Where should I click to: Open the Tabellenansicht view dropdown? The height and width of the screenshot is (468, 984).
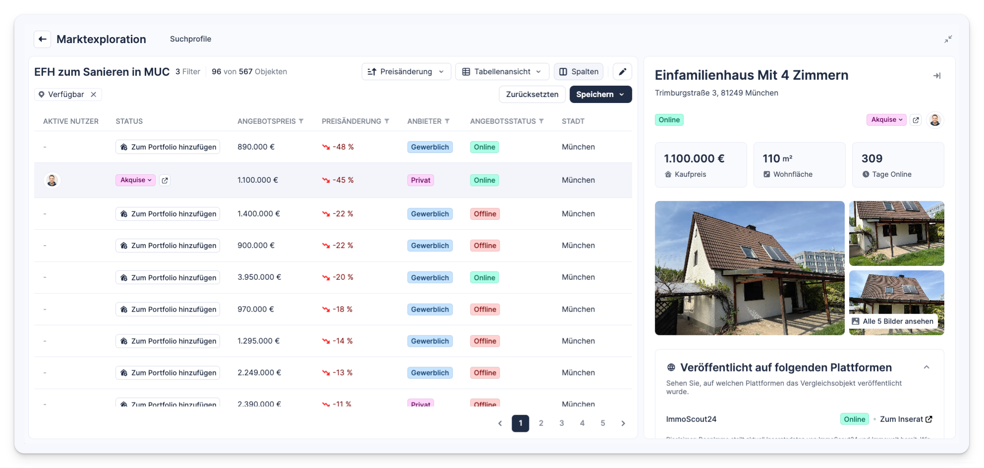(502, 71)
